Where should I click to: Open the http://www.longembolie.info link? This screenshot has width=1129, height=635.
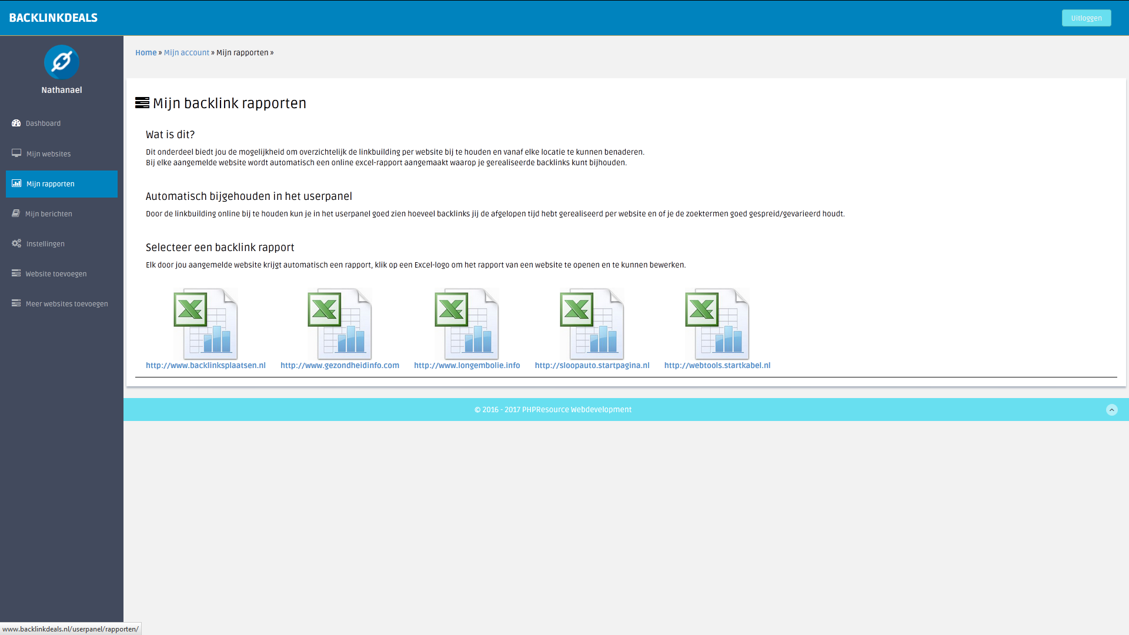point(467,366)
